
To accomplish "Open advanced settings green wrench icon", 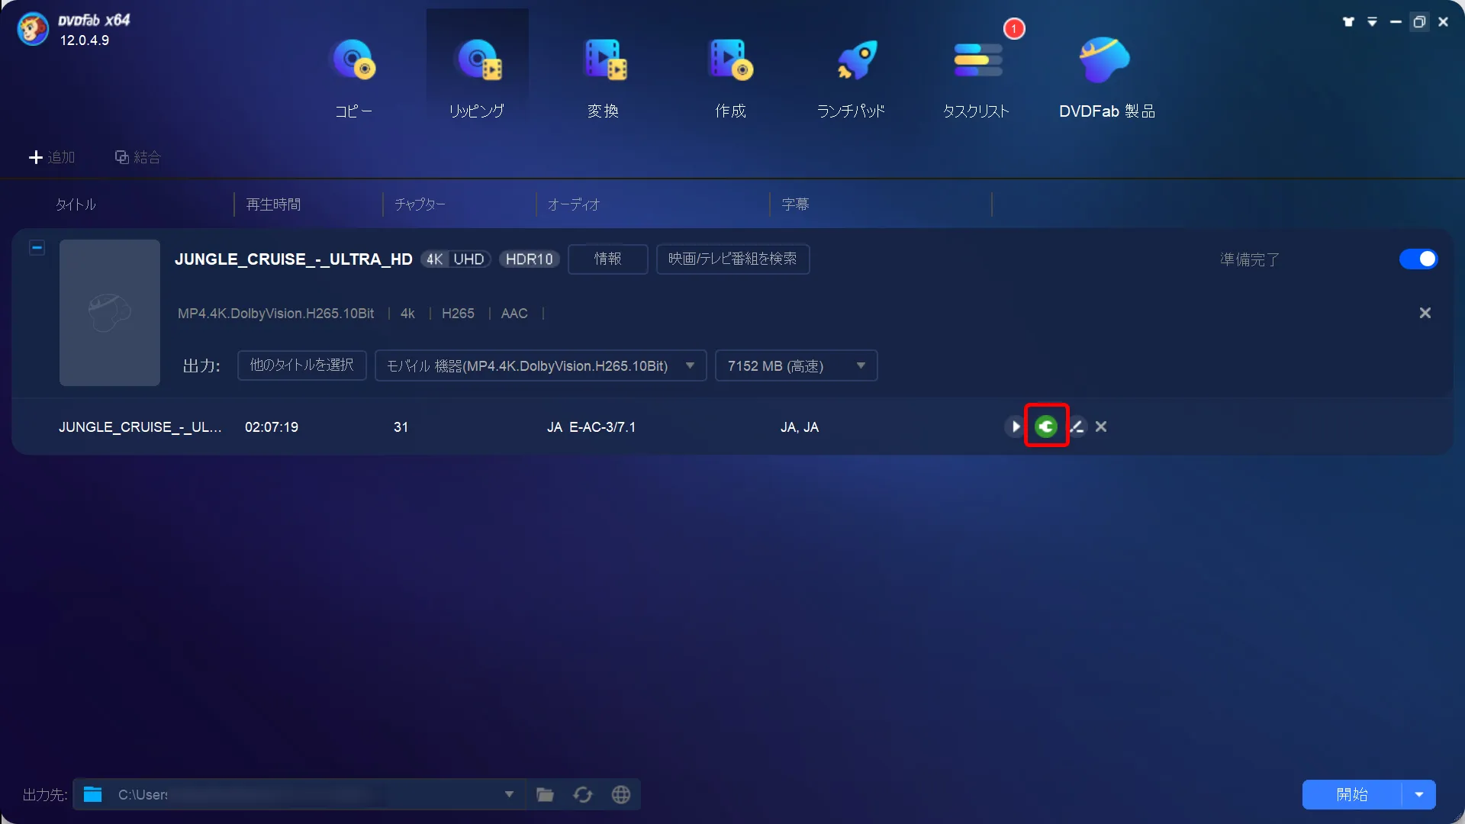I will pyautogui.click(x=1046, y=426).
